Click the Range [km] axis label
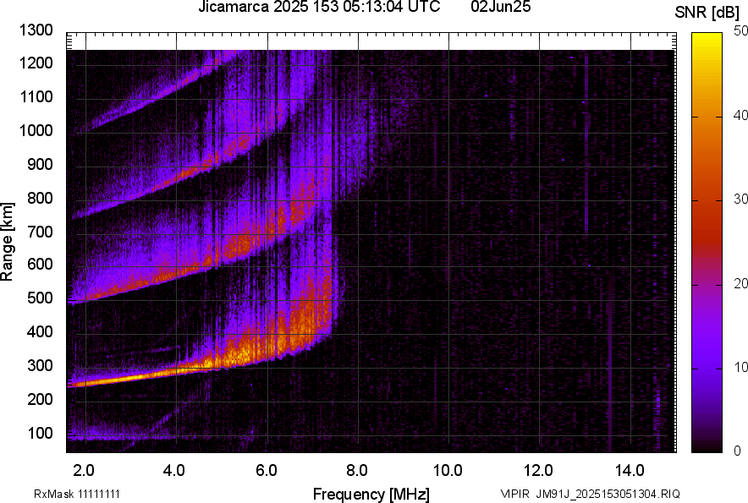 [7, 242]
